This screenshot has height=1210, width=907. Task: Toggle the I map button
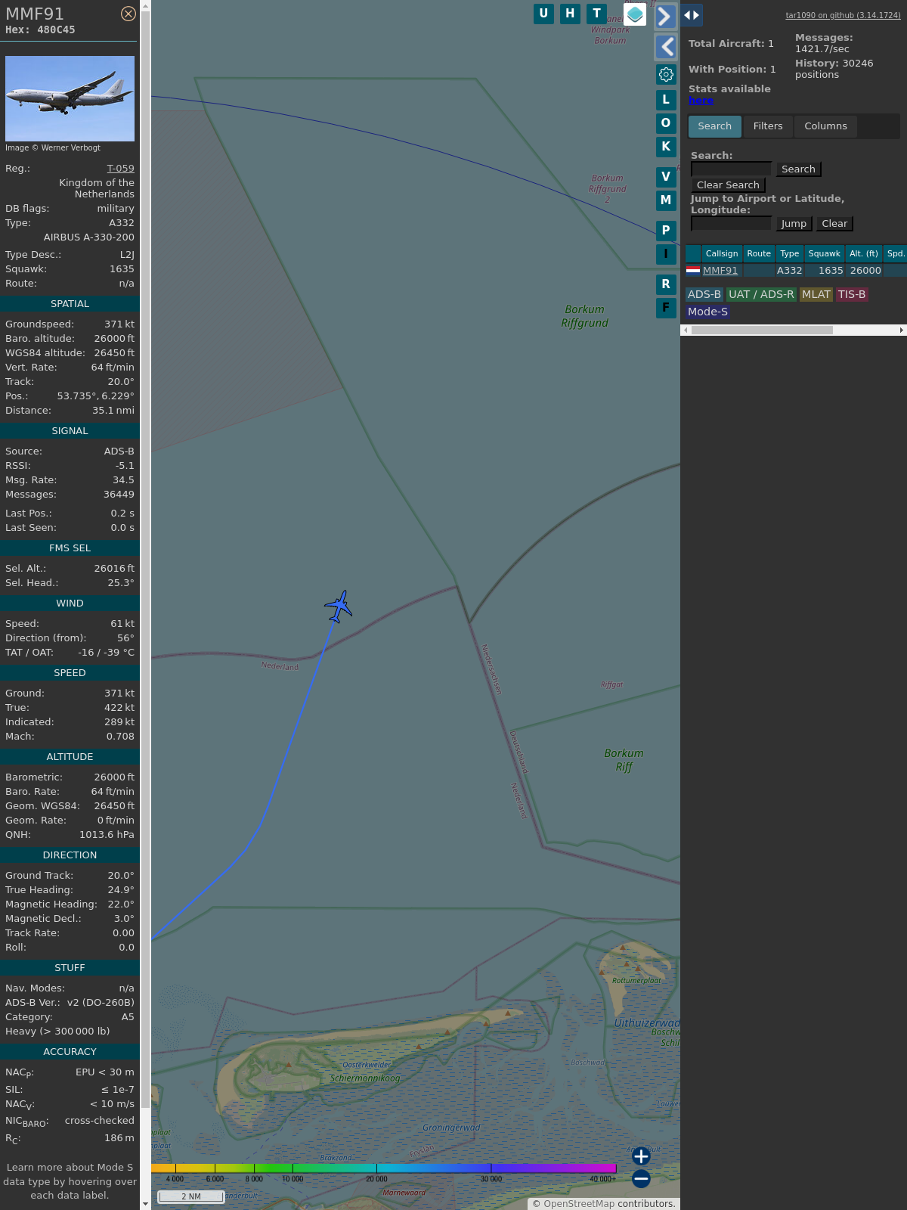pyautogui.click(x=666, y=254)
